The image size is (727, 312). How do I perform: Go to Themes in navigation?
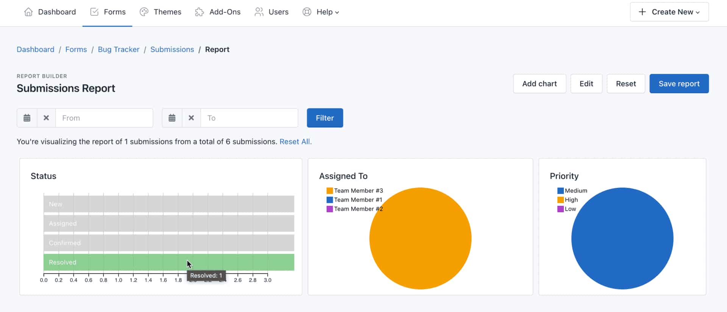[167, 12]
